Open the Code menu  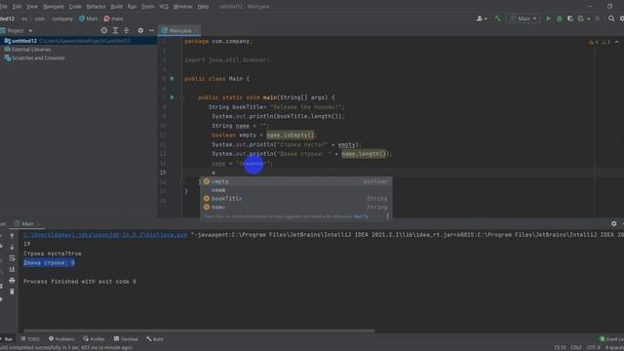point(75,7)
